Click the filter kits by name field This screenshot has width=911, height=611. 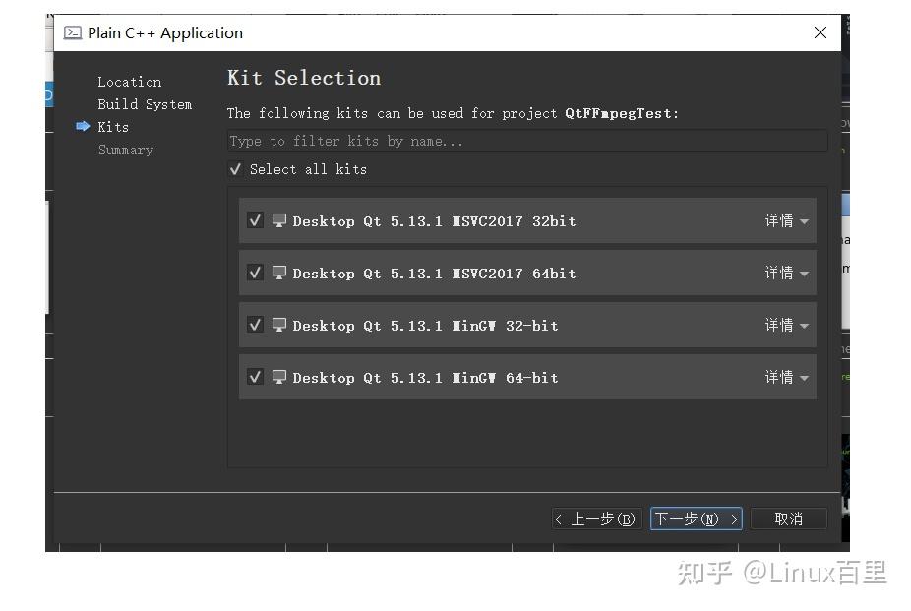(x=527, y=141)
